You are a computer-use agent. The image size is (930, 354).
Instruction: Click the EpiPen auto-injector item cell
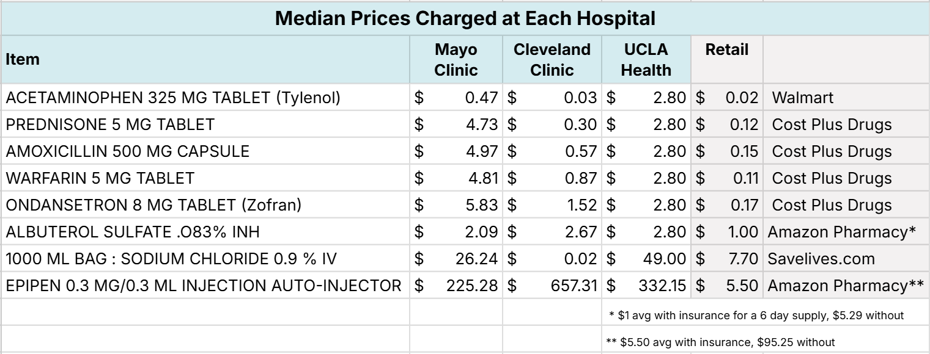[x=204, y=285]
